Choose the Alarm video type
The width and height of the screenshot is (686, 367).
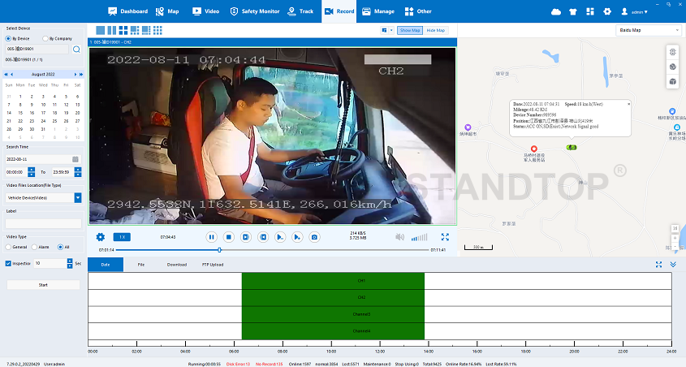36,247
